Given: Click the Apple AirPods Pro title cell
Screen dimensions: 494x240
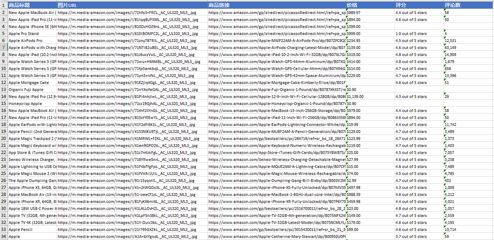Looking at the screenshot, I should point(32,41).
